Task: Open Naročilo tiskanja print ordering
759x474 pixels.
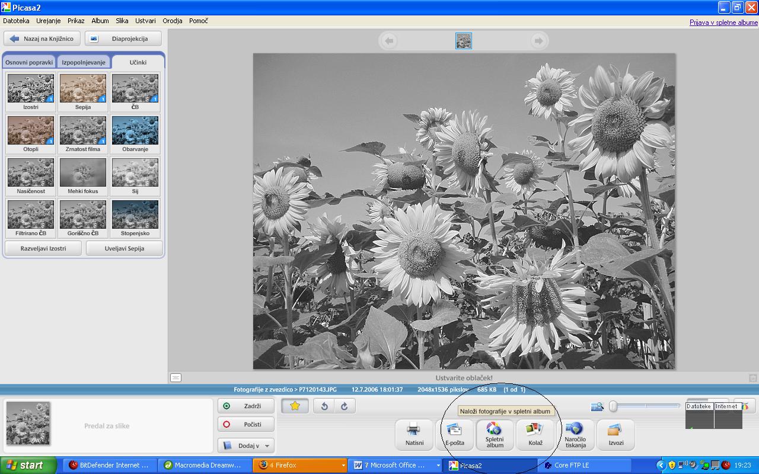Action: (x=575, y=434)
